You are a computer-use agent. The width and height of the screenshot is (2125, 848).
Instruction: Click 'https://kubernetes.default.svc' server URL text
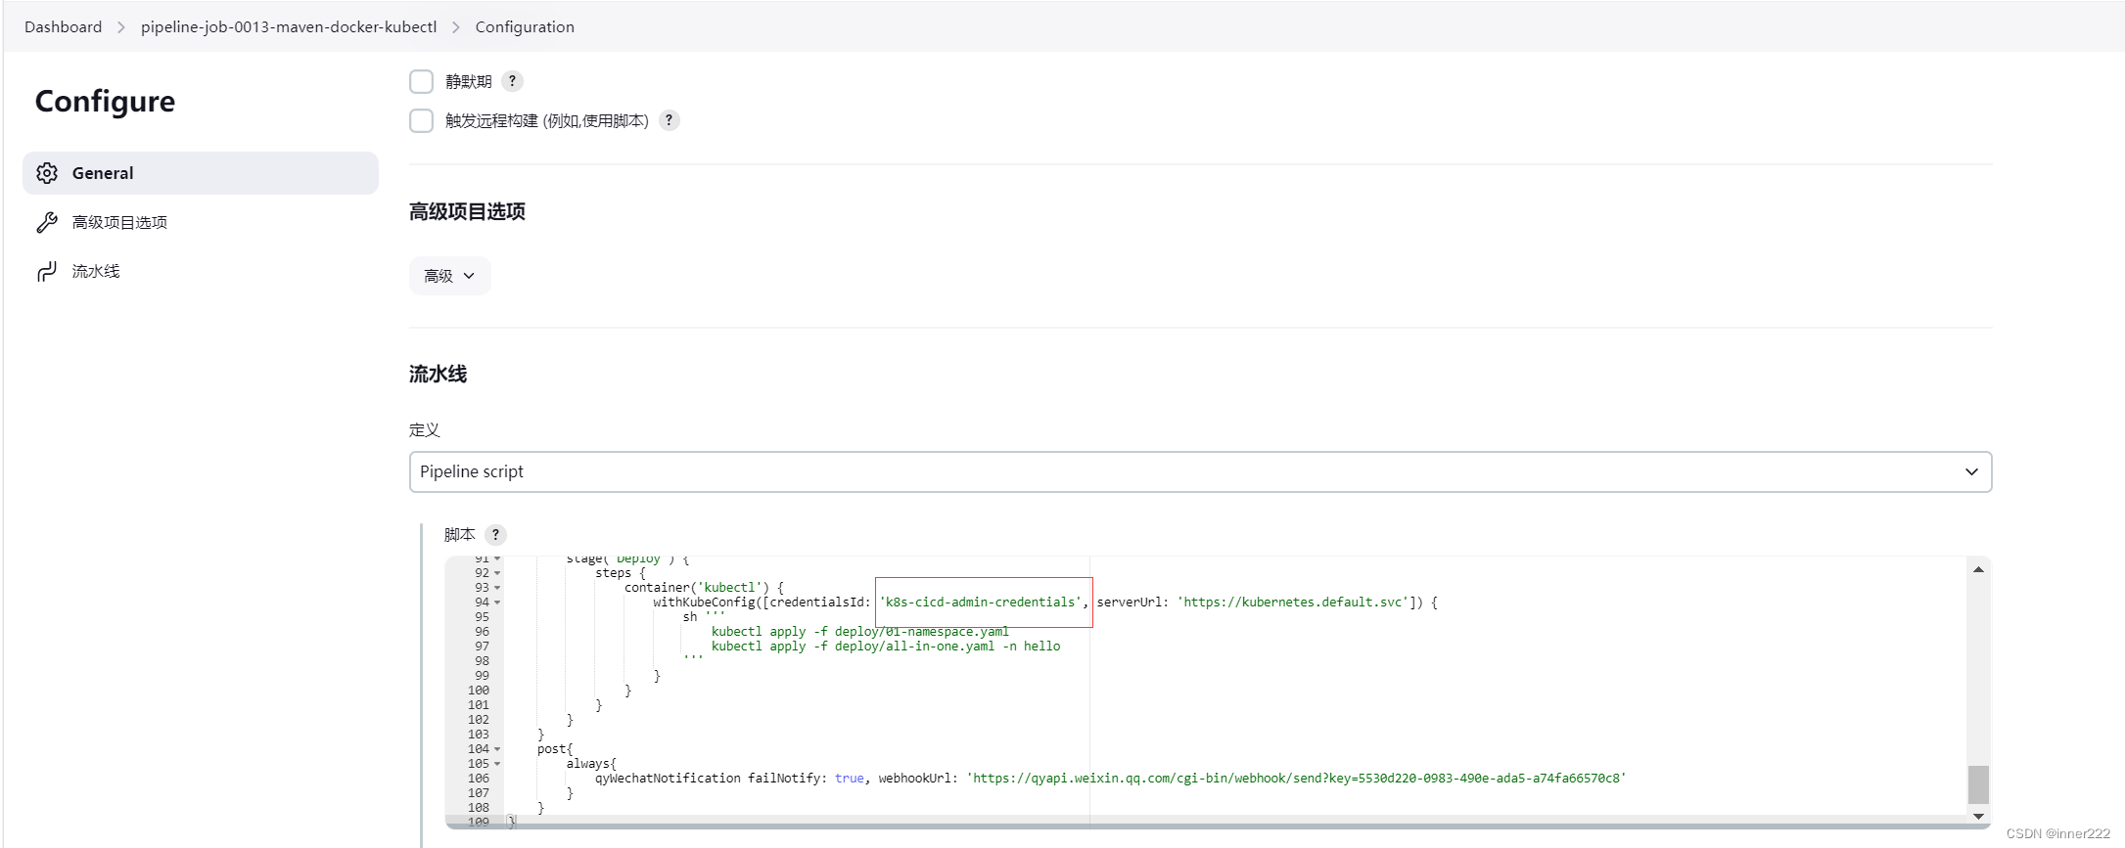[1295, 603]
